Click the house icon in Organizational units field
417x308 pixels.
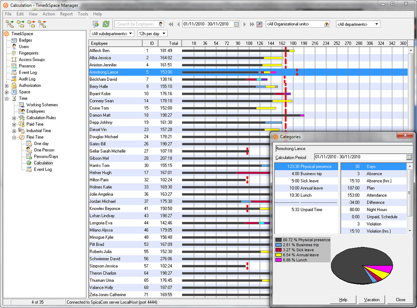pyautogui.click(x=327, y=24)
